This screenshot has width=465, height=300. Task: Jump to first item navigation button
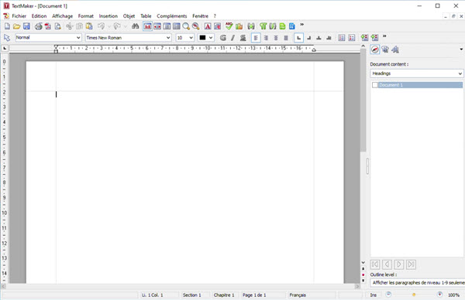pos(375,264)
